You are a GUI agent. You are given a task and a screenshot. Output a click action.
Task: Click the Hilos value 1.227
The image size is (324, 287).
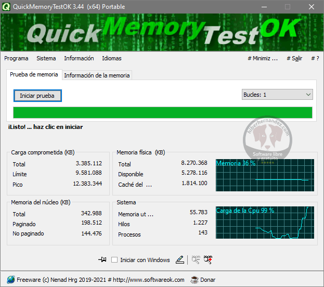(x=200, y=223)
